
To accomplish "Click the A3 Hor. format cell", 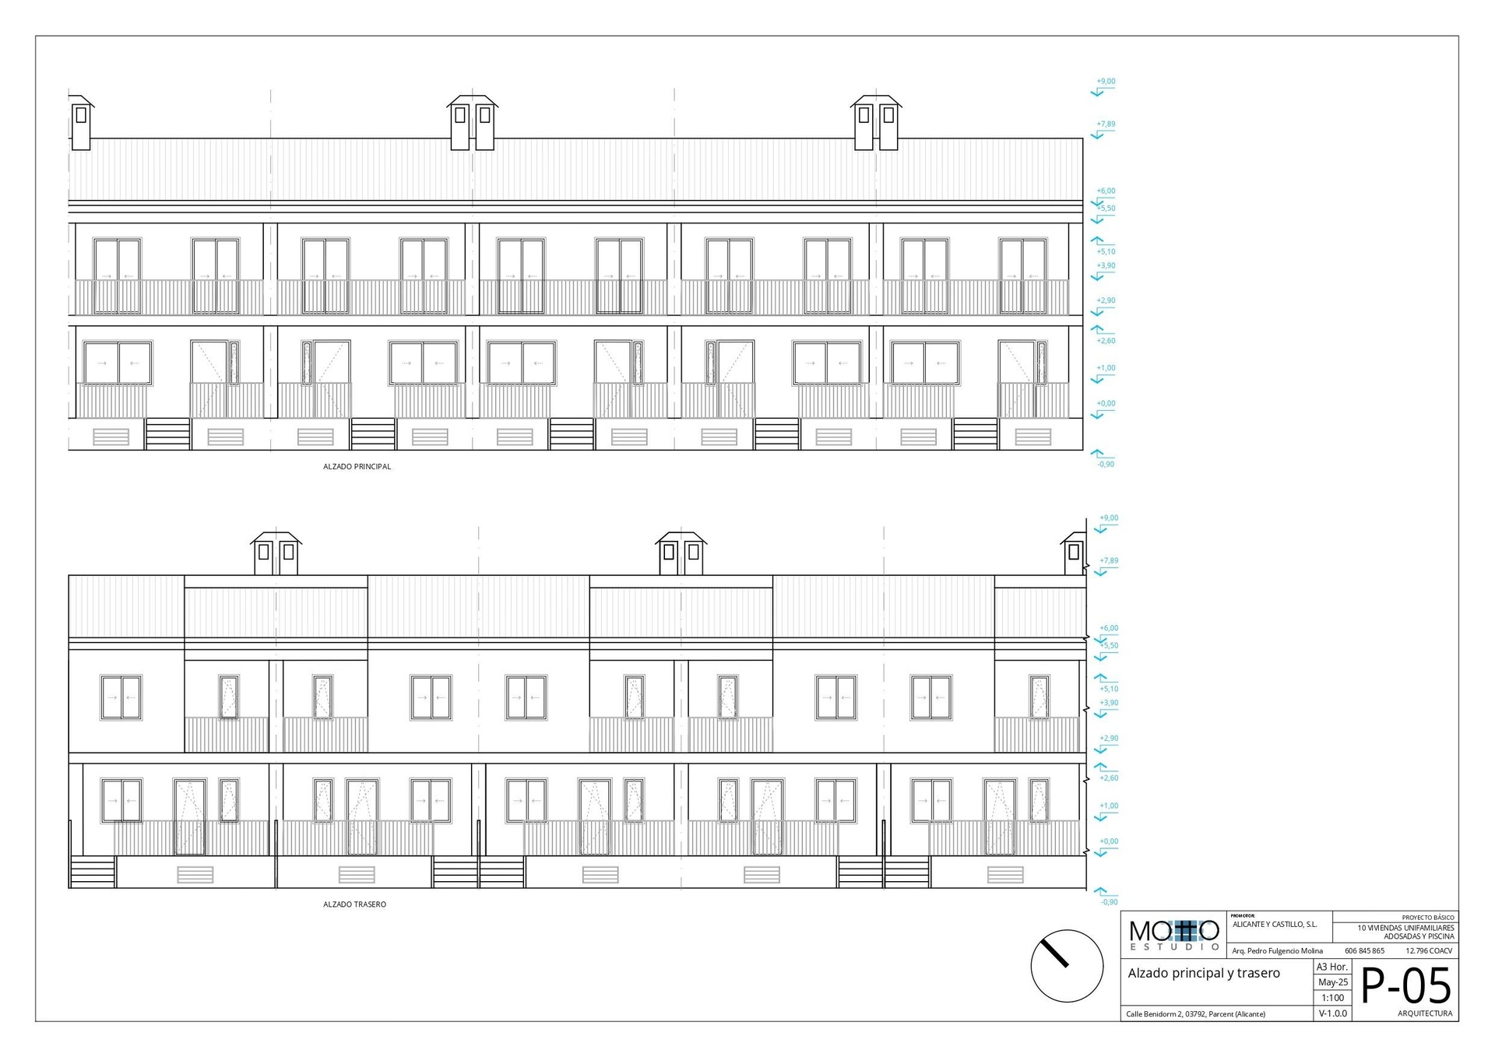I will (x=1332, y=967).
